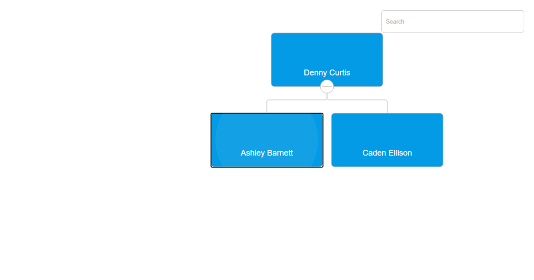The image size is (534, 280).
Task: Collapse the children under Denny Curtis
Action: point(327,87)
